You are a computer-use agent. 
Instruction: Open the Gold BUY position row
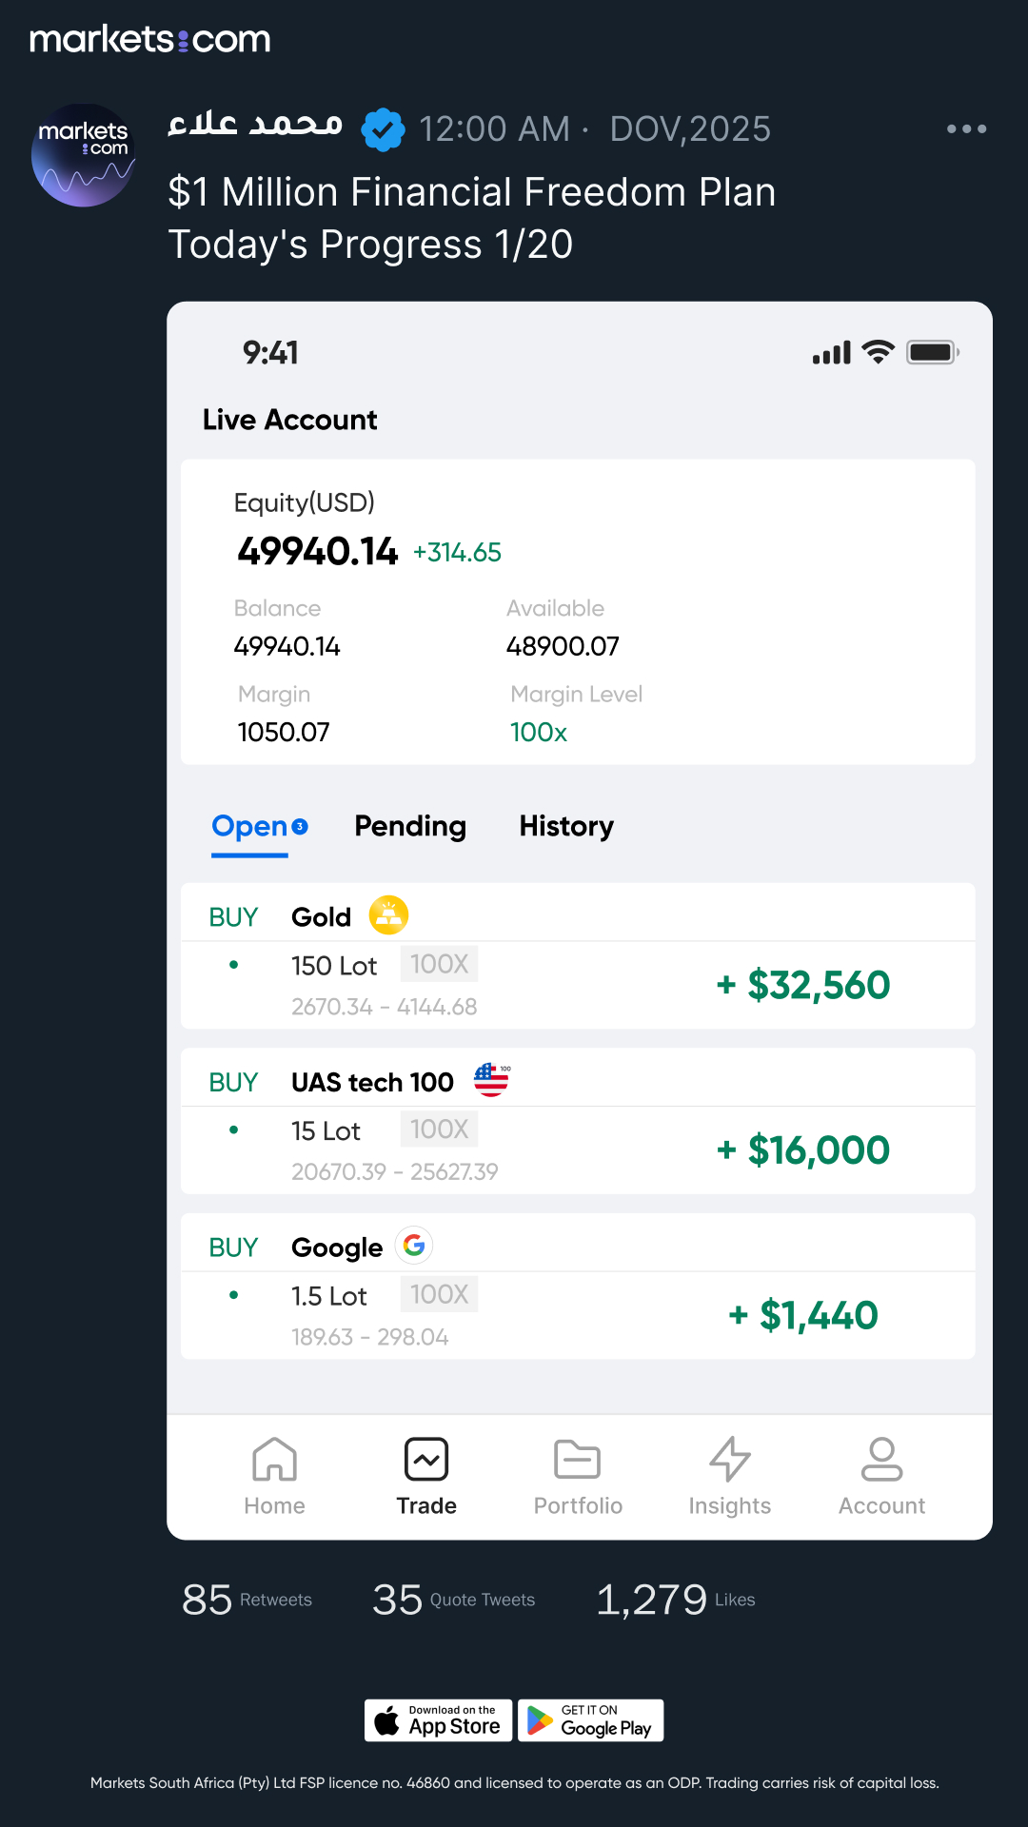tap(578, 955)
